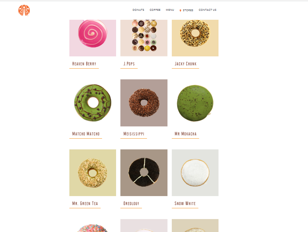Screen dimensions: 308x232
Task: Select the Snow White donut image
Action: (x=195, y=173)
